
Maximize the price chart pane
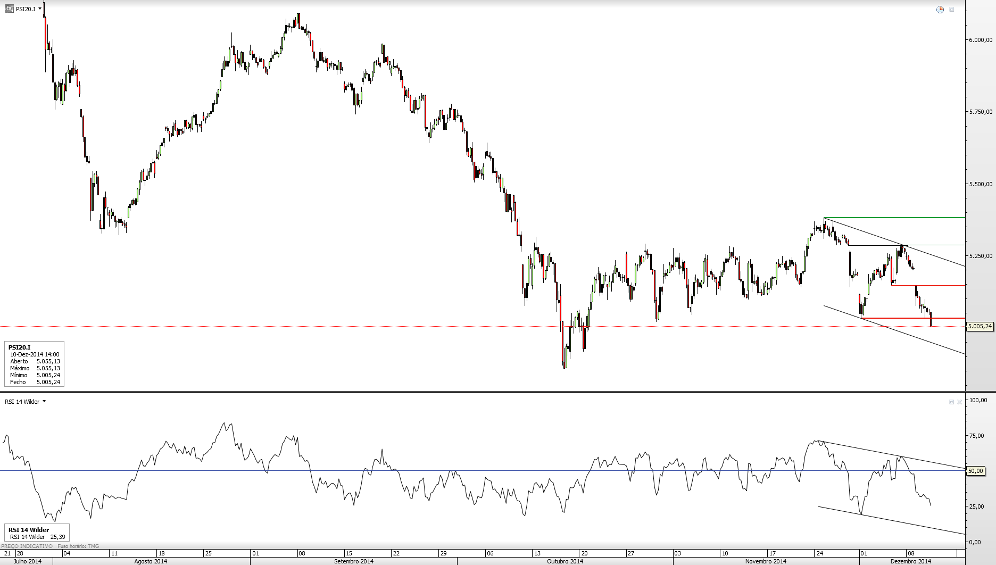pos(952,10)
